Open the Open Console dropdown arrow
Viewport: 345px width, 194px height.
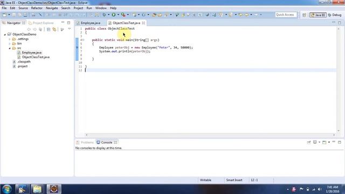click(329, 142)
